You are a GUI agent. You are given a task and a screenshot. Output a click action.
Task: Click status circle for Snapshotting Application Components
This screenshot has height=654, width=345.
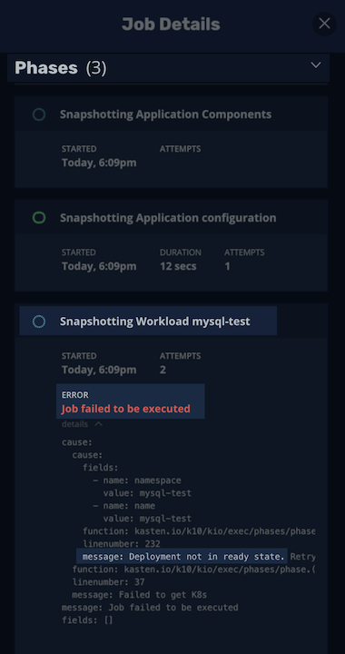coord(39,114)
